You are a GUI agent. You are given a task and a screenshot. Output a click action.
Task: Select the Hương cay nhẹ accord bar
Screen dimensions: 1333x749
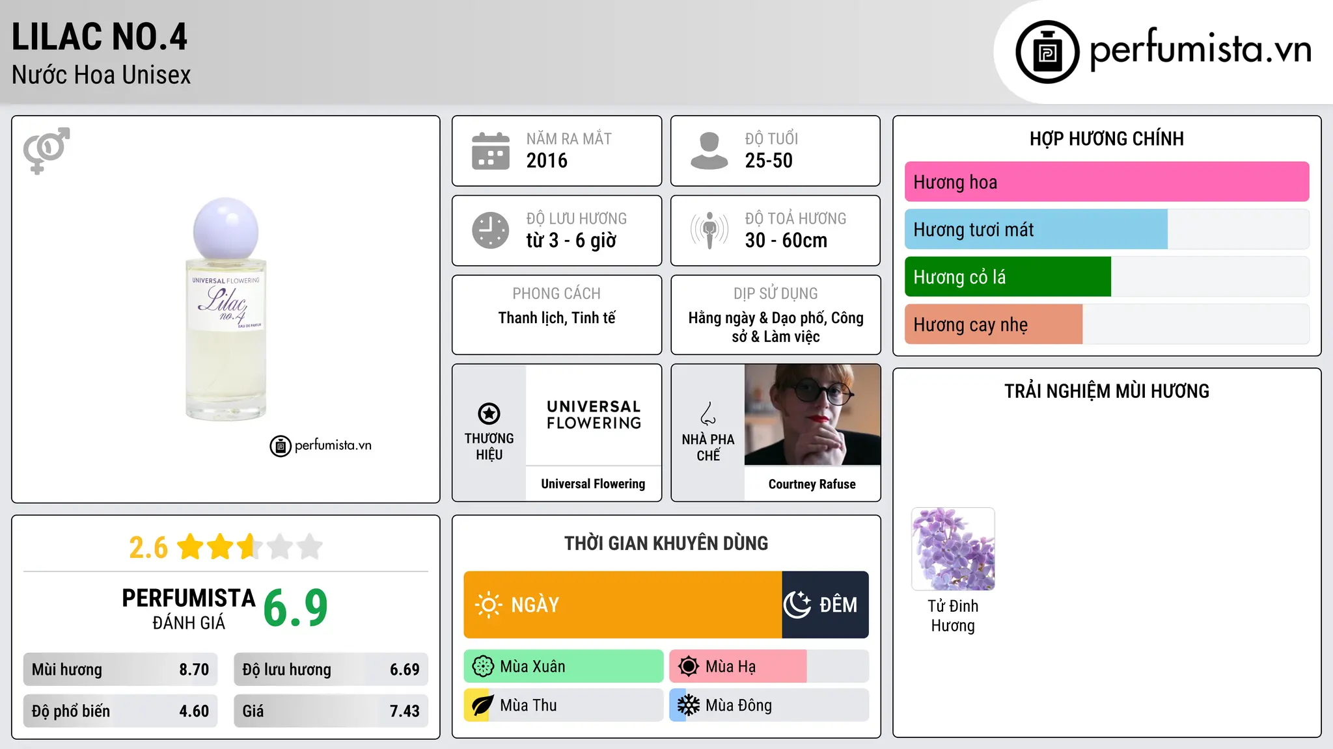[x=1106, y=324]
